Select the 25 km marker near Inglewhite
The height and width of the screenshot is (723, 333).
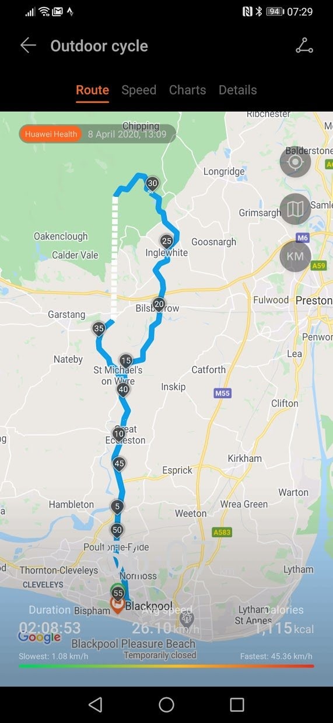click(167, 242)
